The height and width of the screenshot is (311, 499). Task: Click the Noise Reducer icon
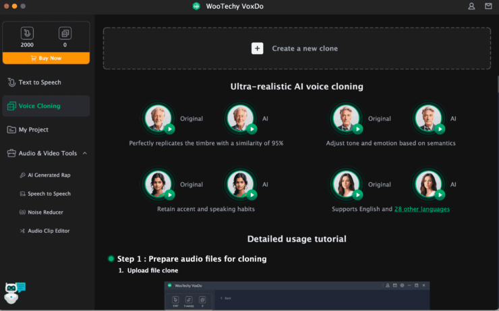(22, 213)
